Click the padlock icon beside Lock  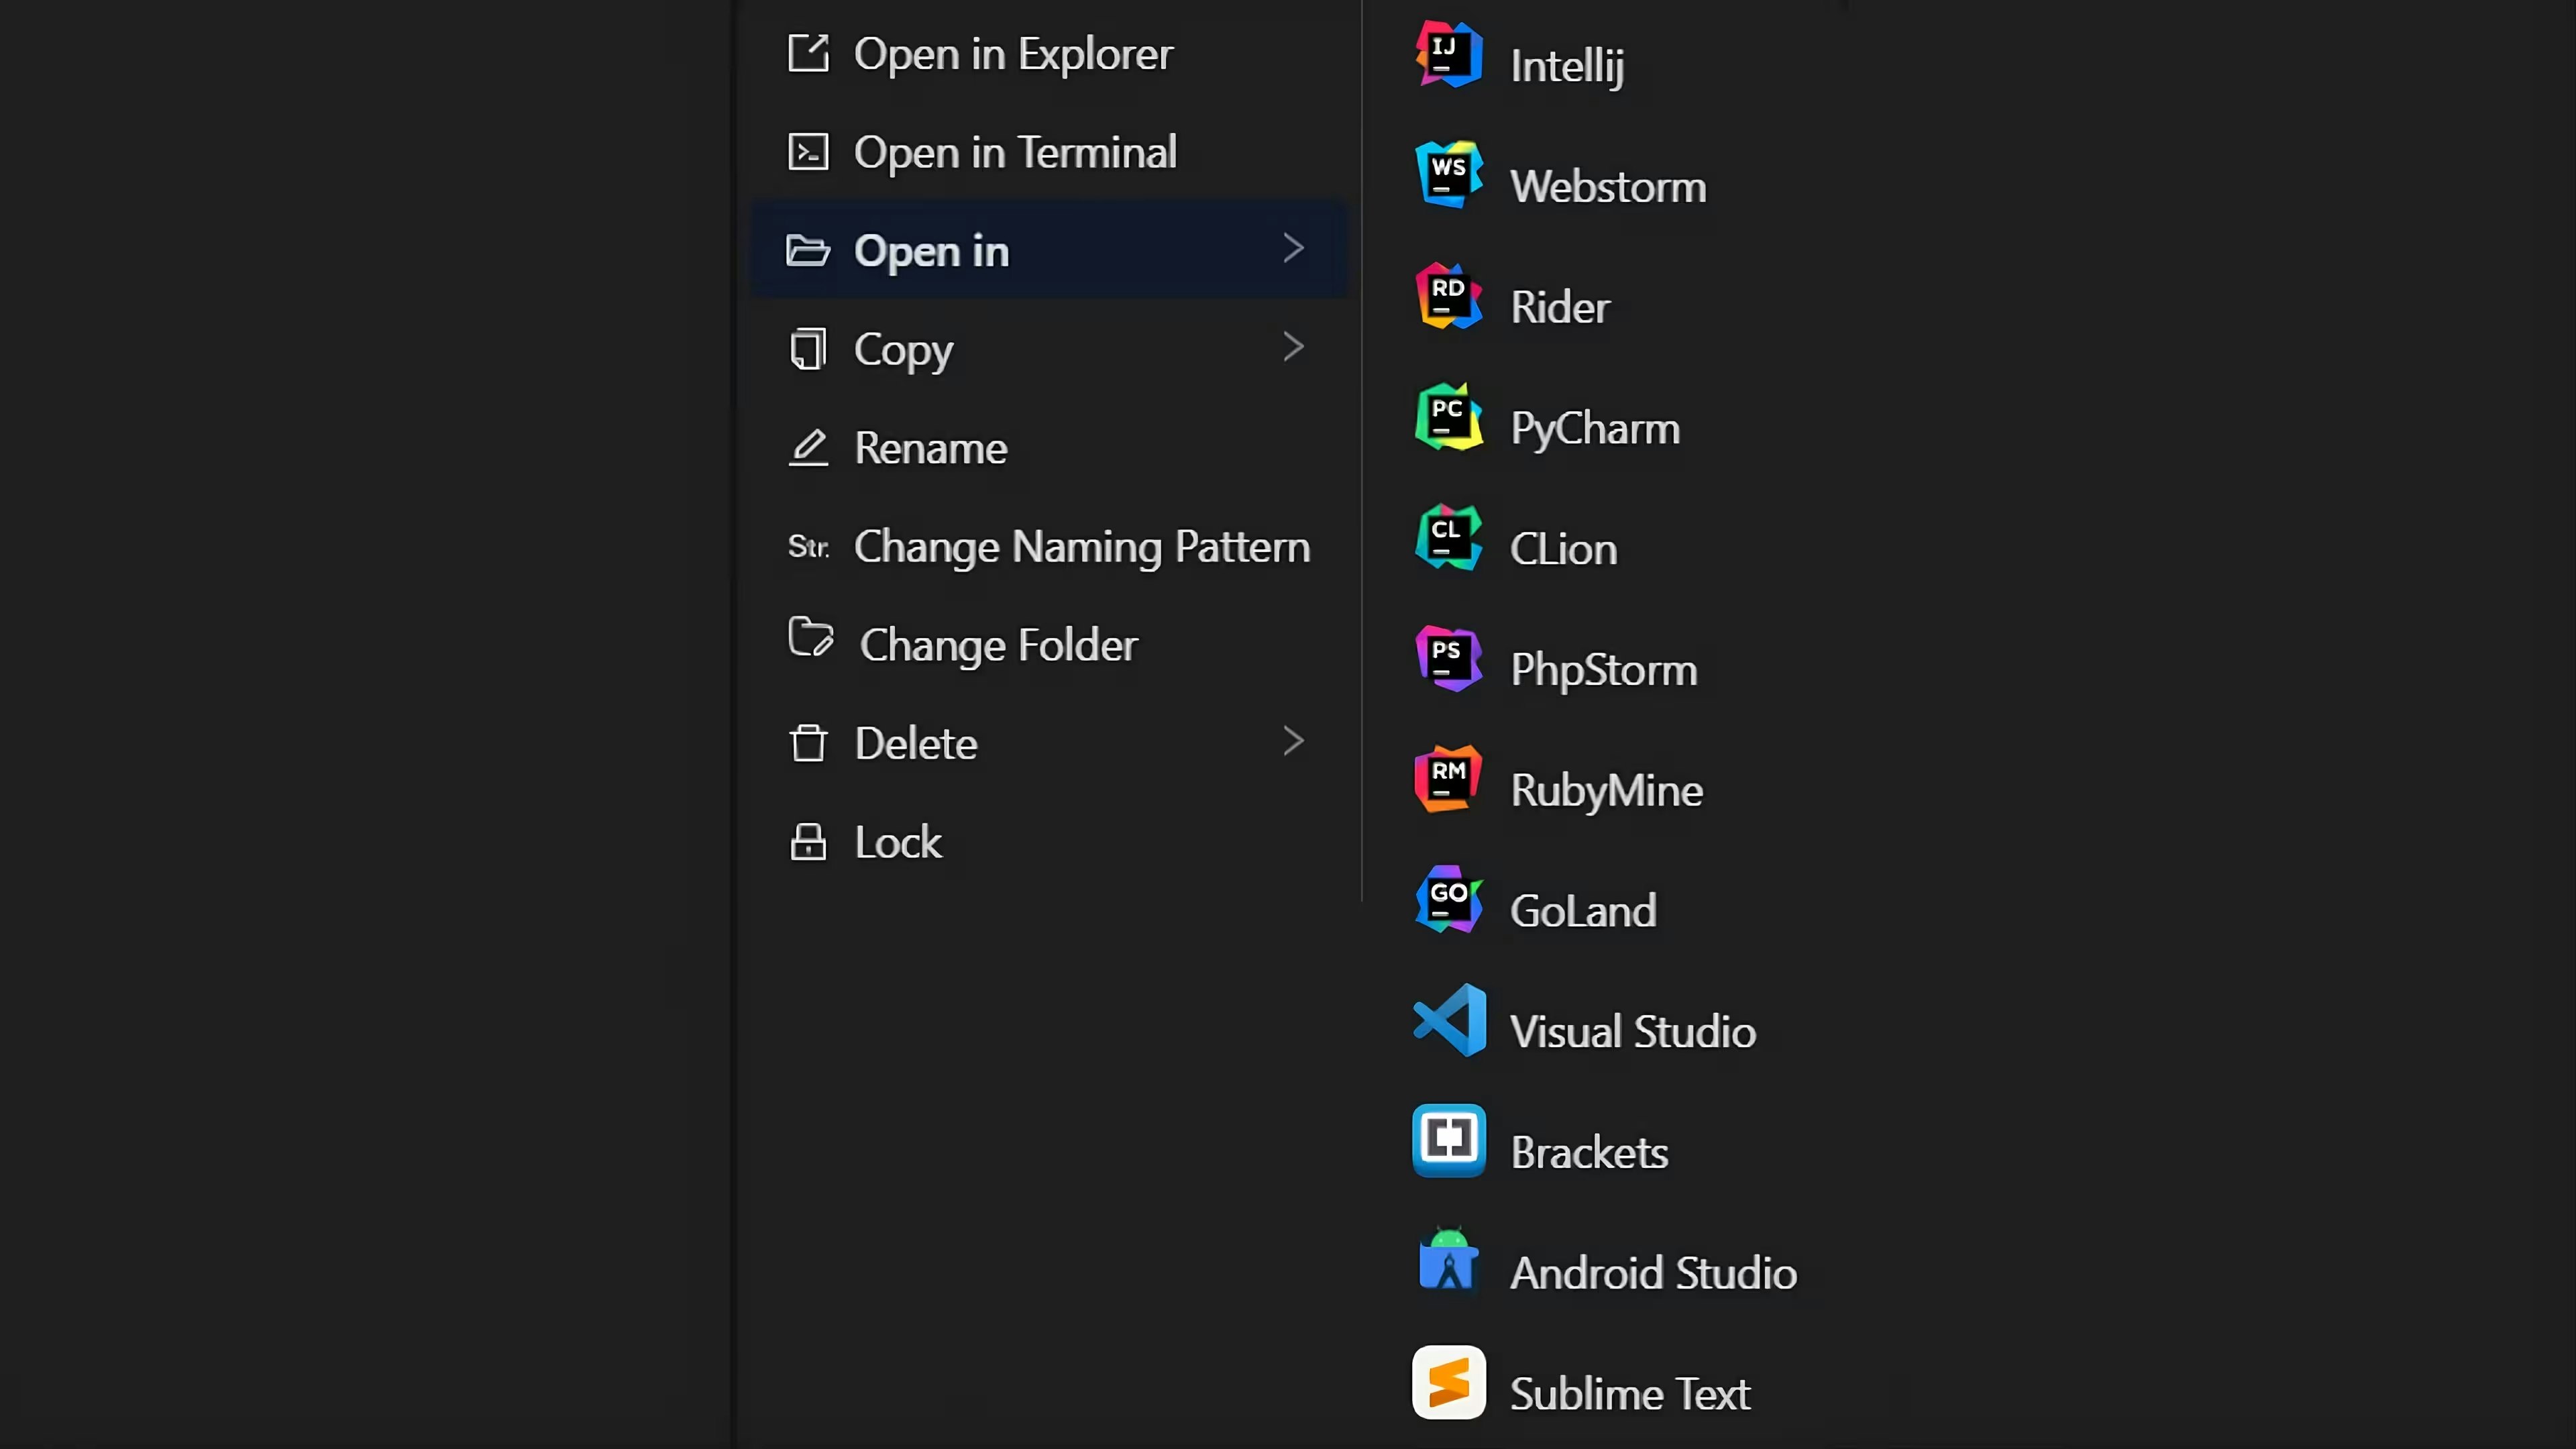(808, 842)
